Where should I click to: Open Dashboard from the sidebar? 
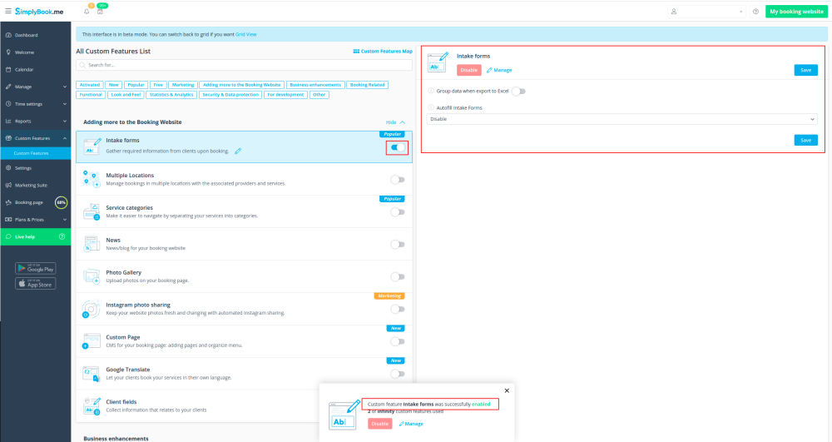tap(26, 35)
